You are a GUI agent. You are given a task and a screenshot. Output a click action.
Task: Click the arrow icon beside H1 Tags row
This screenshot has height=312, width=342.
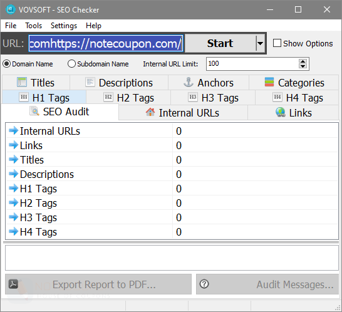[x=14, y=188]
